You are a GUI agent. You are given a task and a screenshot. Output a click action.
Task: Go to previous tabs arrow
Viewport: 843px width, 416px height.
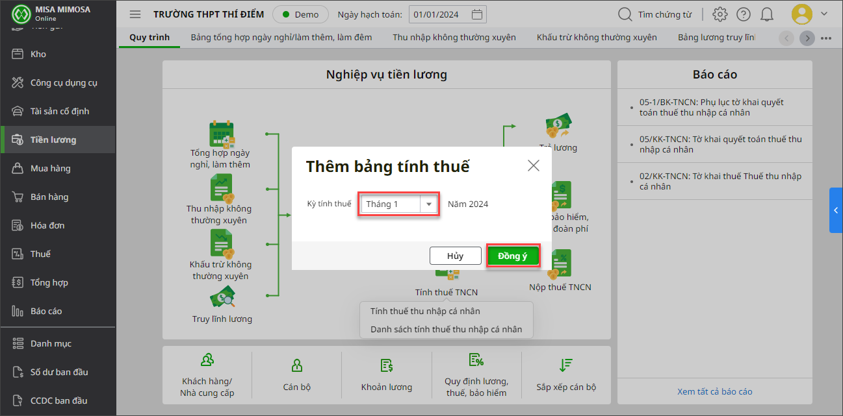pos(786,38)
